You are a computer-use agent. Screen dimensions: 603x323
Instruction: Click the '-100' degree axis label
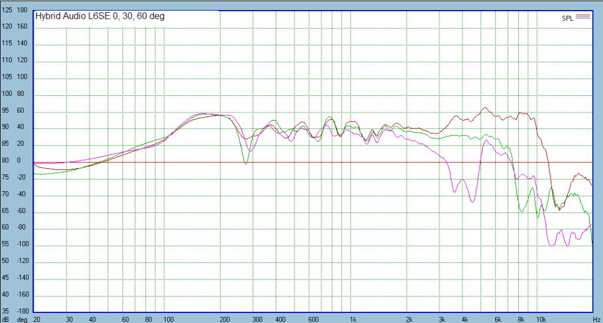click(23, 244)
